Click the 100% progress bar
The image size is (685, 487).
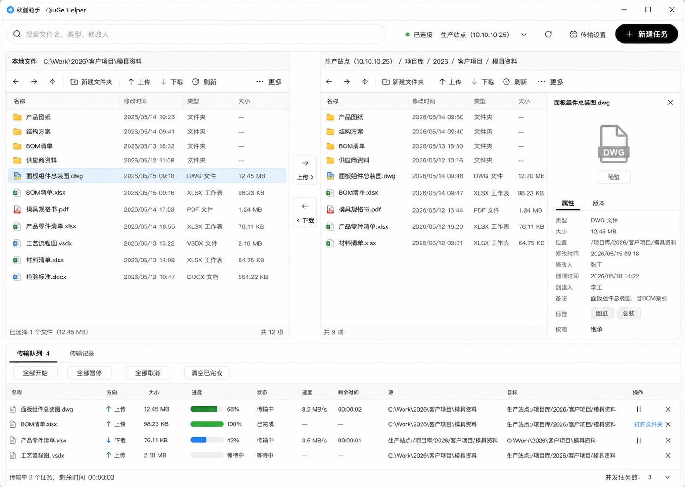click(207, 424)
